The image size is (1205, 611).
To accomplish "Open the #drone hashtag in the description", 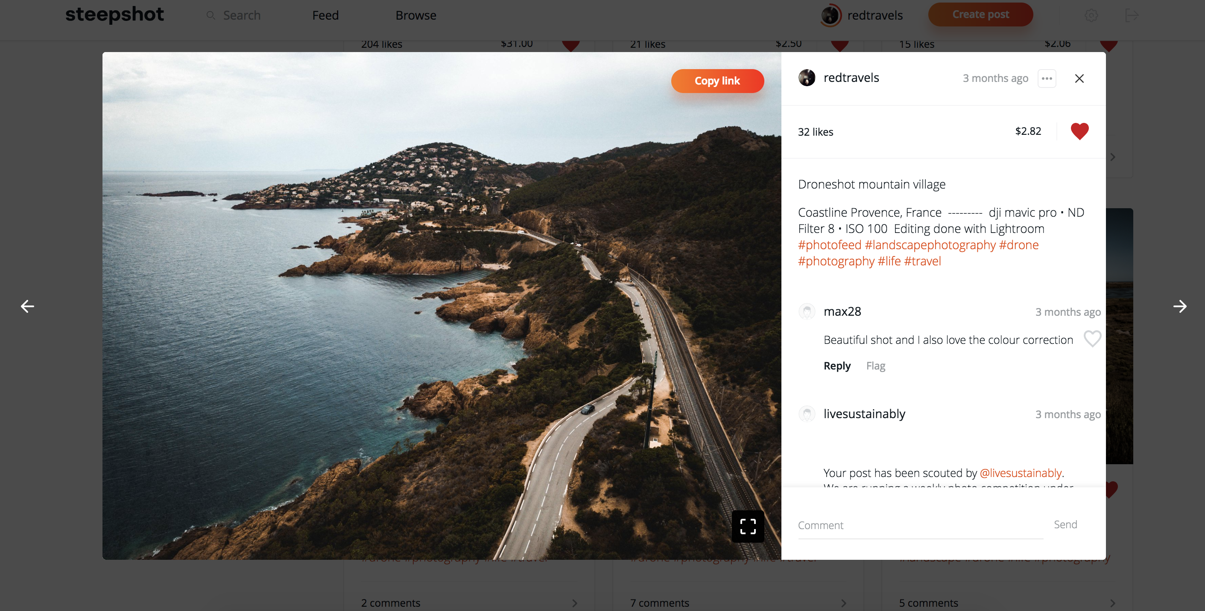I will point(1019,245).
